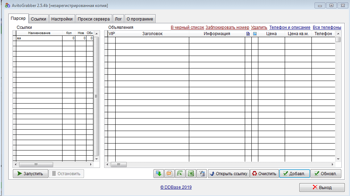Click the В черный список link
Image resolution: width=350 pixels, height=196 pixels.
pyautogui.click(x=187, y=27)
